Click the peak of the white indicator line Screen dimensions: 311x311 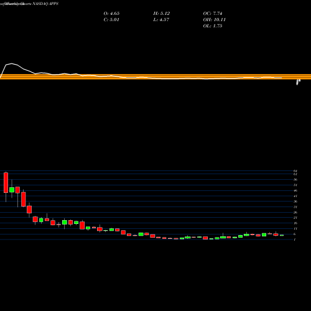pos(12,63)
